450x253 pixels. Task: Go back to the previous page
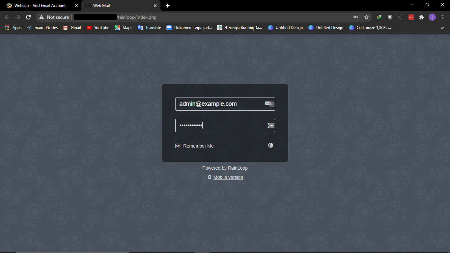click(x=7, y=17)
